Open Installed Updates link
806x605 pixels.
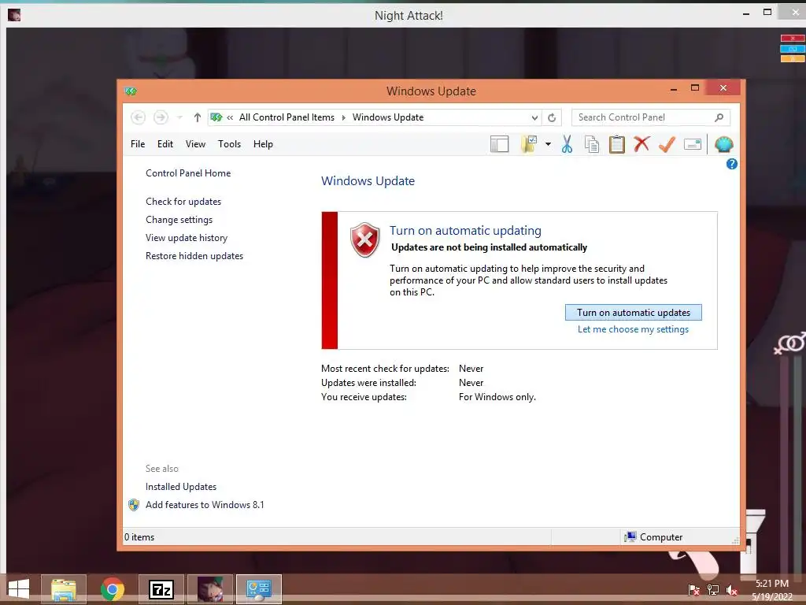(x=181, y=487)
